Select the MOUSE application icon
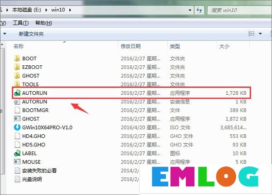 tap(17, 162)
